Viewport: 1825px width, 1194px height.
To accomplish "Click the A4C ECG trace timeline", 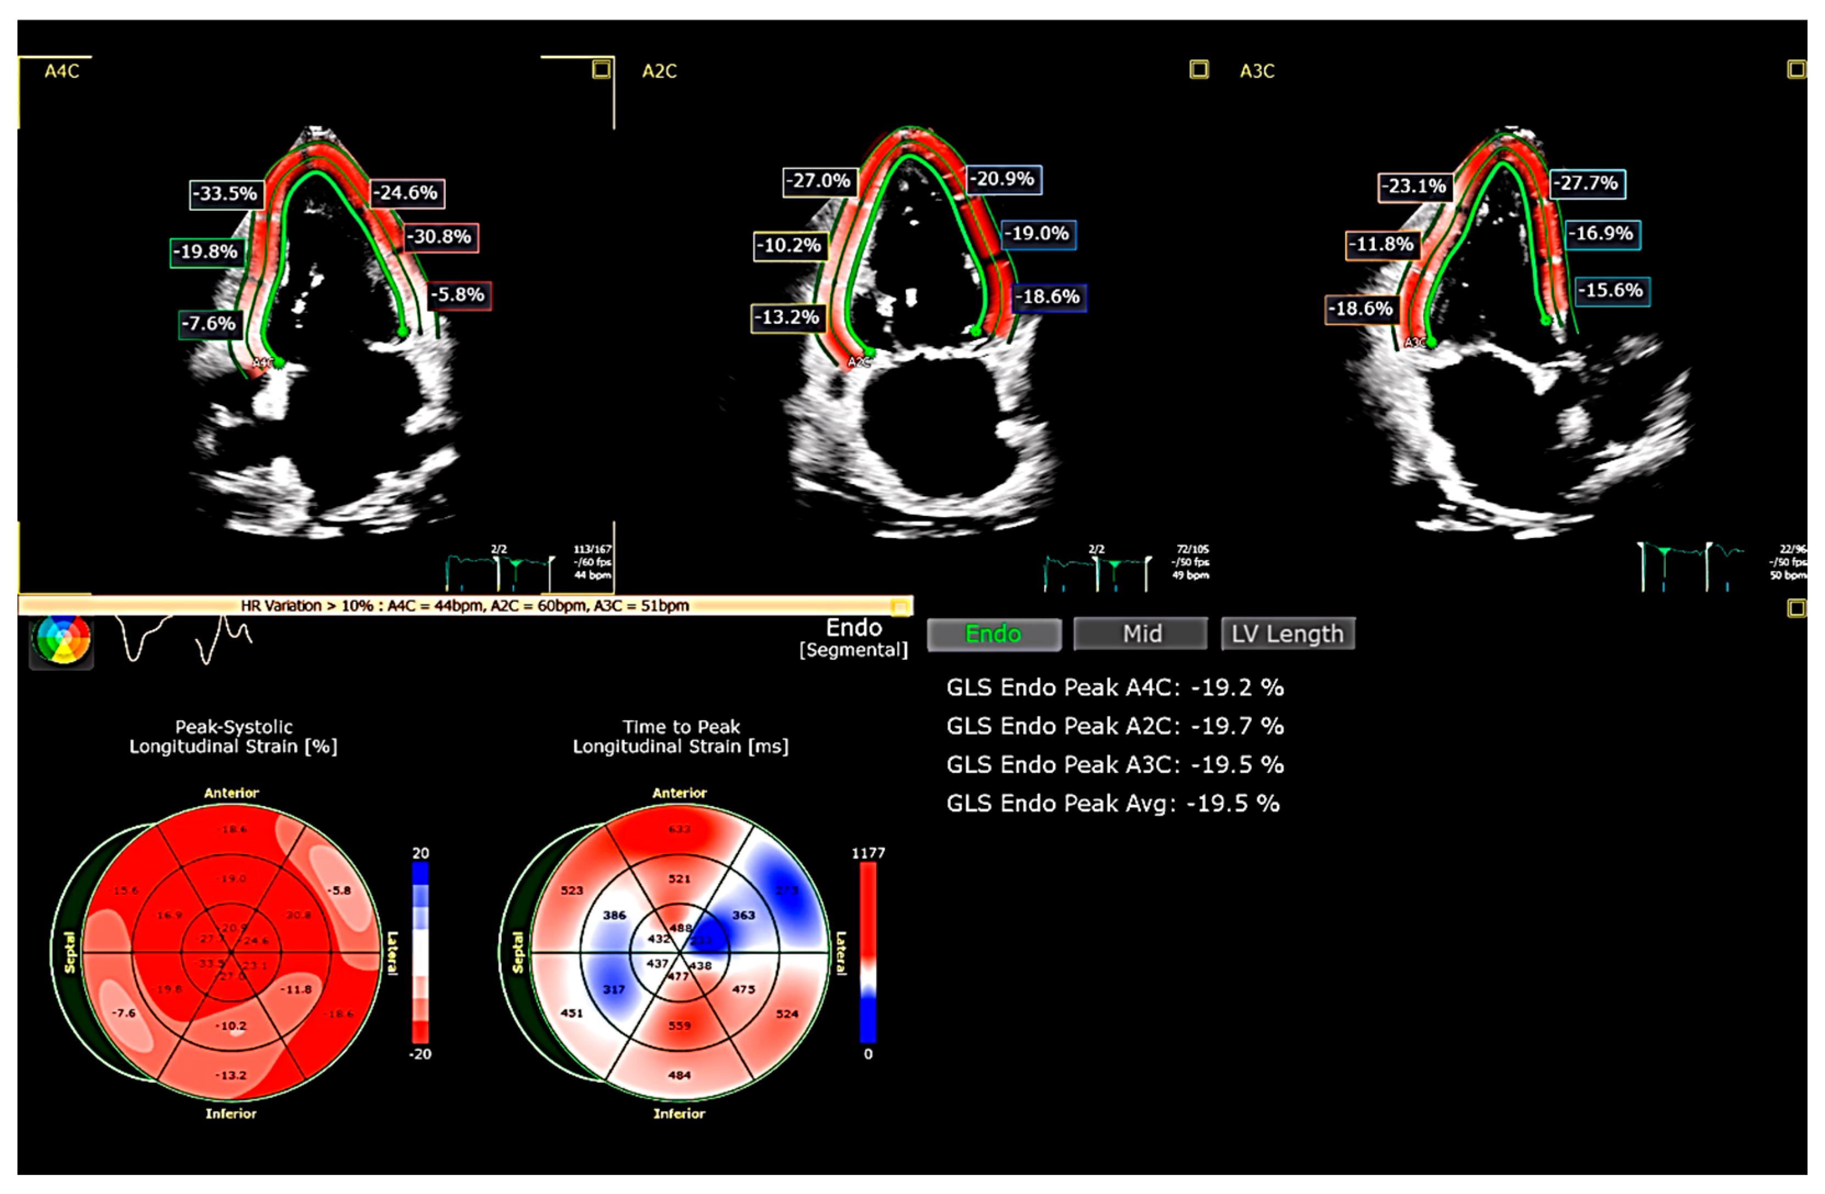I will [x=499, y=571].
